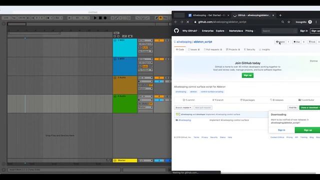Click the 'control-surface-scripting' topic tag

pos(212,92)
